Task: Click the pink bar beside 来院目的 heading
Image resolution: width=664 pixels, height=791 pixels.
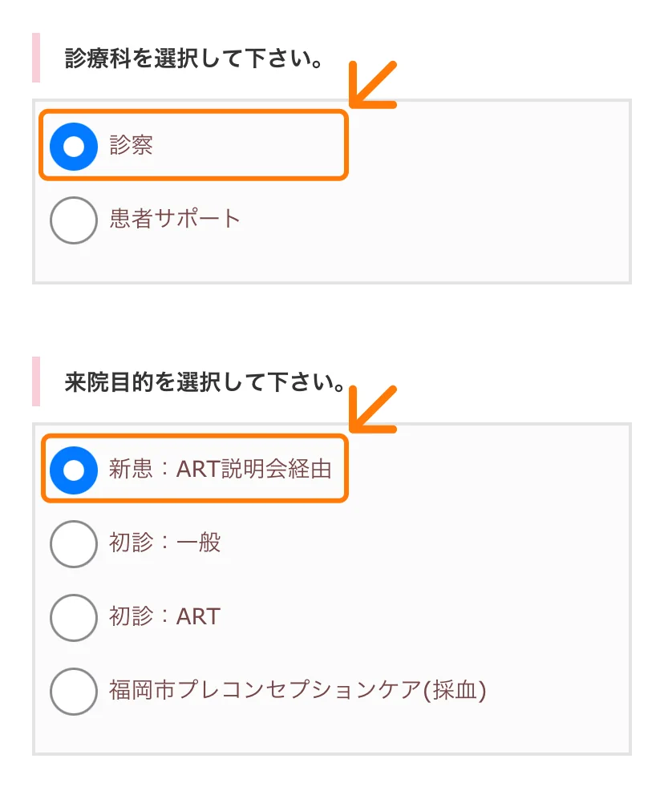Action: coord(36,381)
